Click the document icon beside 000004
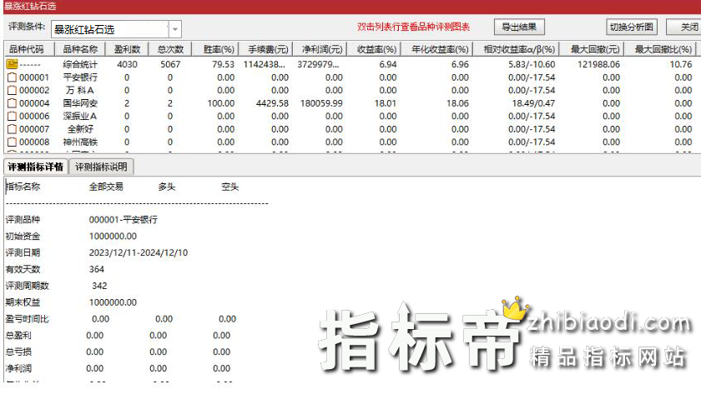This screenshot has width=701, height=394. point(12,103)
